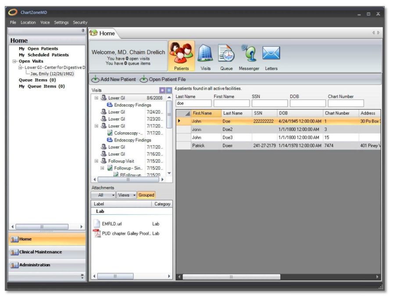This screenshot has height=297, width=393.
Task: Expand all visits with plus icon
Action: [162, 90]
